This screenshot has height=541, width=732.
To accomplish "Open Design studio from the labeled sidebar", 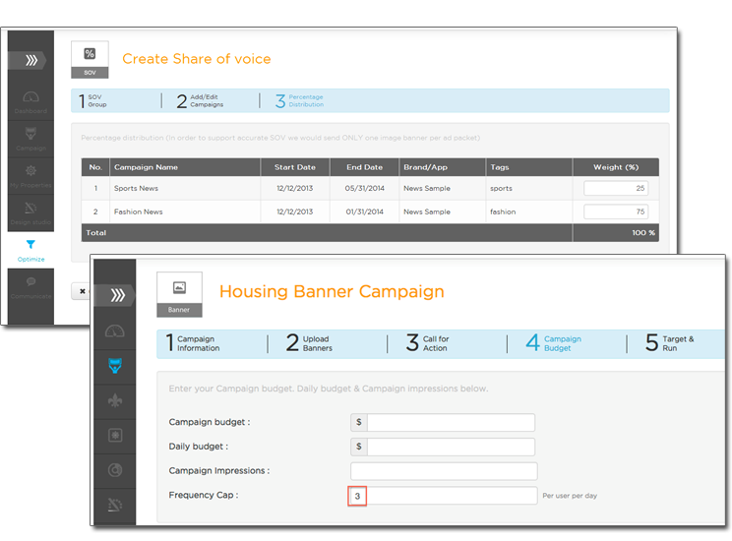I will coord(30,213).
